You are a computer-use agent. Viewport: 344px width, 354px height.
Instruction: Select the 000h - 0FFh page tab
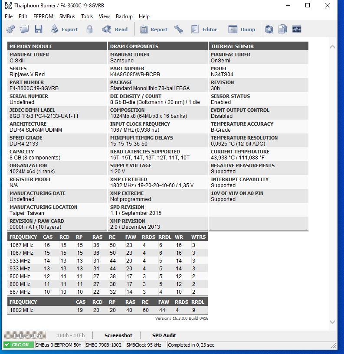click(x=25, y=335)
